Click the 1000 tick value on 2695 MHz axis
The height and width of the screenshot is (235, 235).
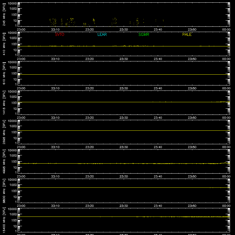pos(13,126)
